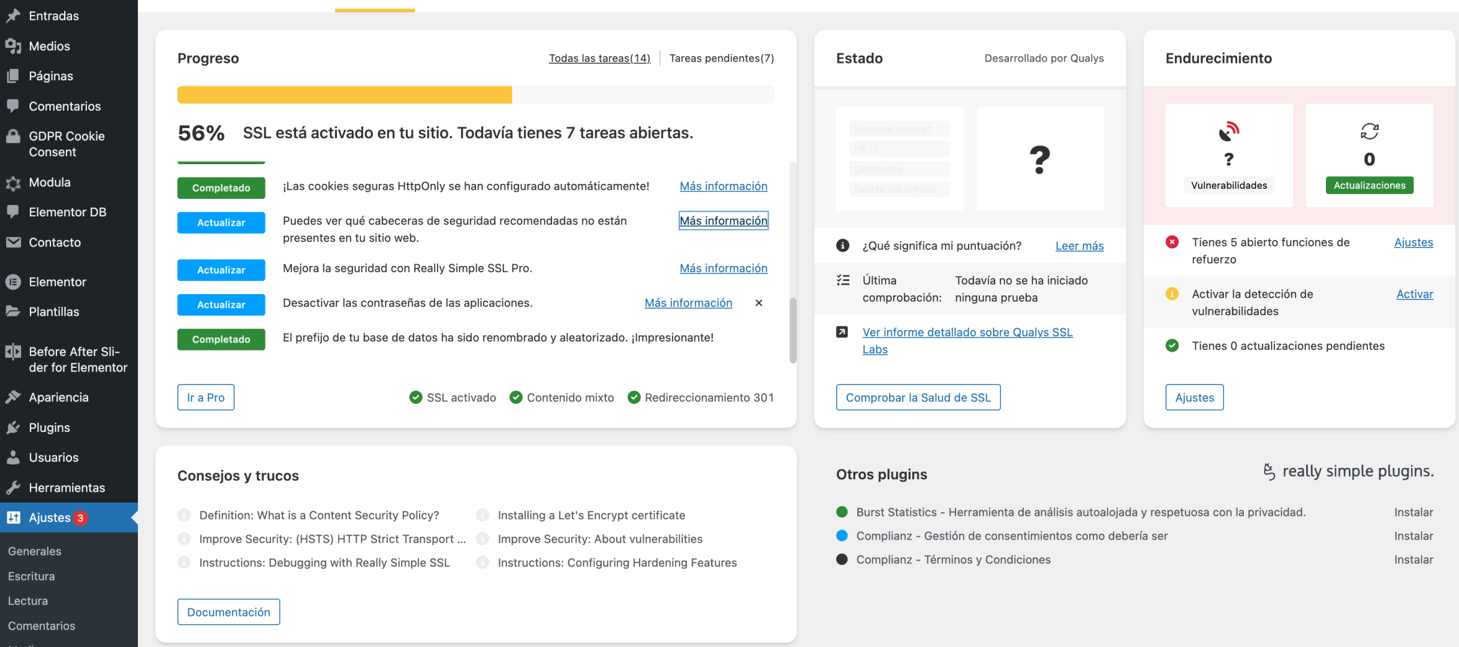This screenshot has height=647, width=1459.
Task: Open tip Instructions: Configuring Hardening Features
Action: coord(617,563)
